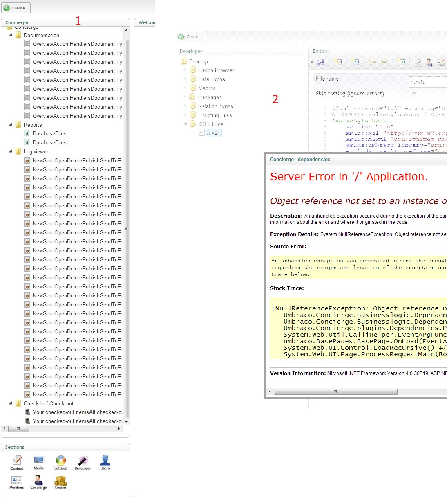Select the Packages tree item
Viewport: 447px width, 497px height.
(210, 97)
